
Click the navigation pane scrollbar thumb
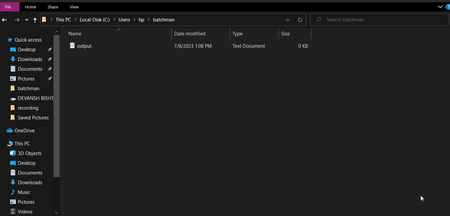click(56, 106)
